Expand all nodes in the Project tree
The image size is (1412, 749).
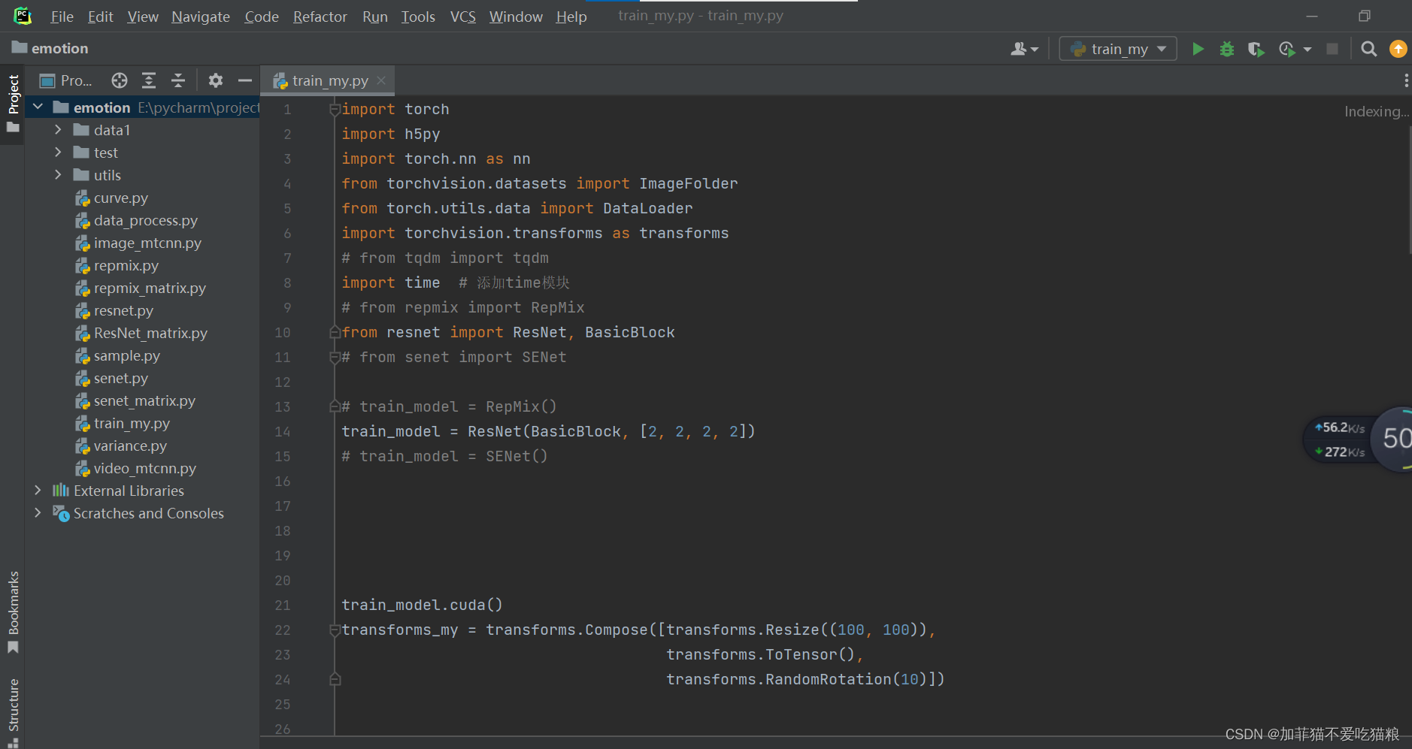[149, 80]
